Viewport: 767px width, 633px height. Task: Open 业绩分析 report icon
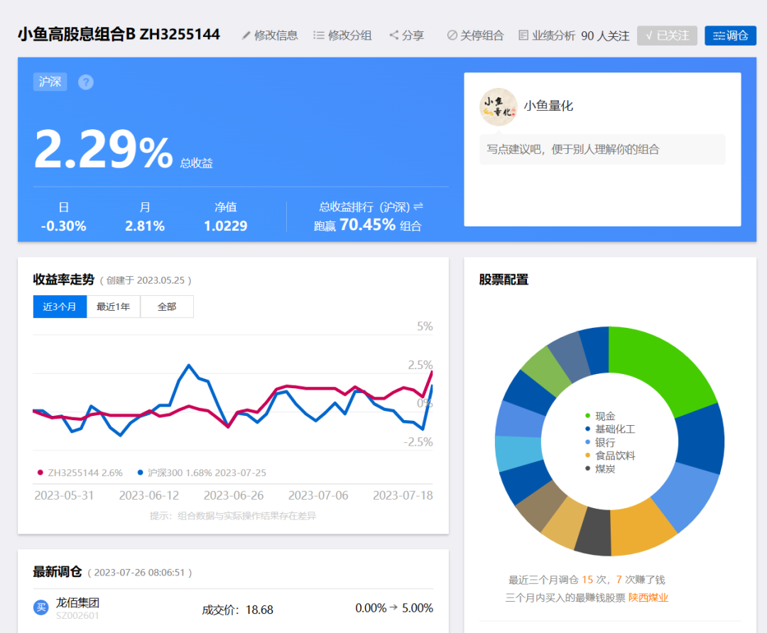coord(523,35)
